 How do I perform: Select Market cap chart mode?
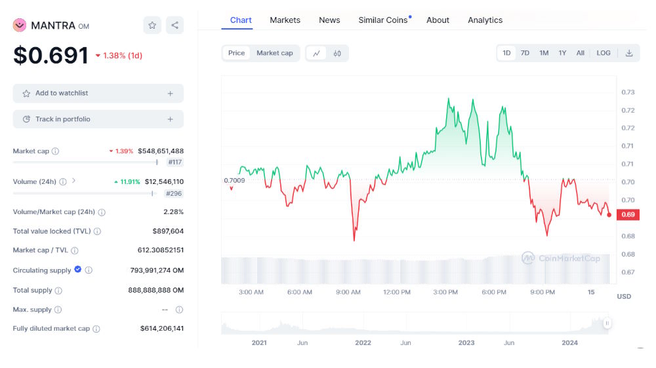pyautogui.click(x=274, y=53)
